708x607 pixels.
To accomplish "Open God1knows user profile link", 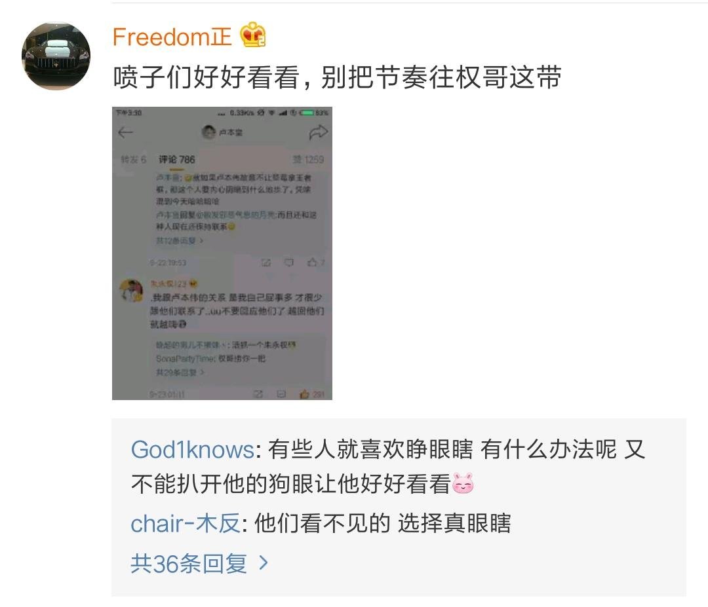I will click(x=193, y=450).
